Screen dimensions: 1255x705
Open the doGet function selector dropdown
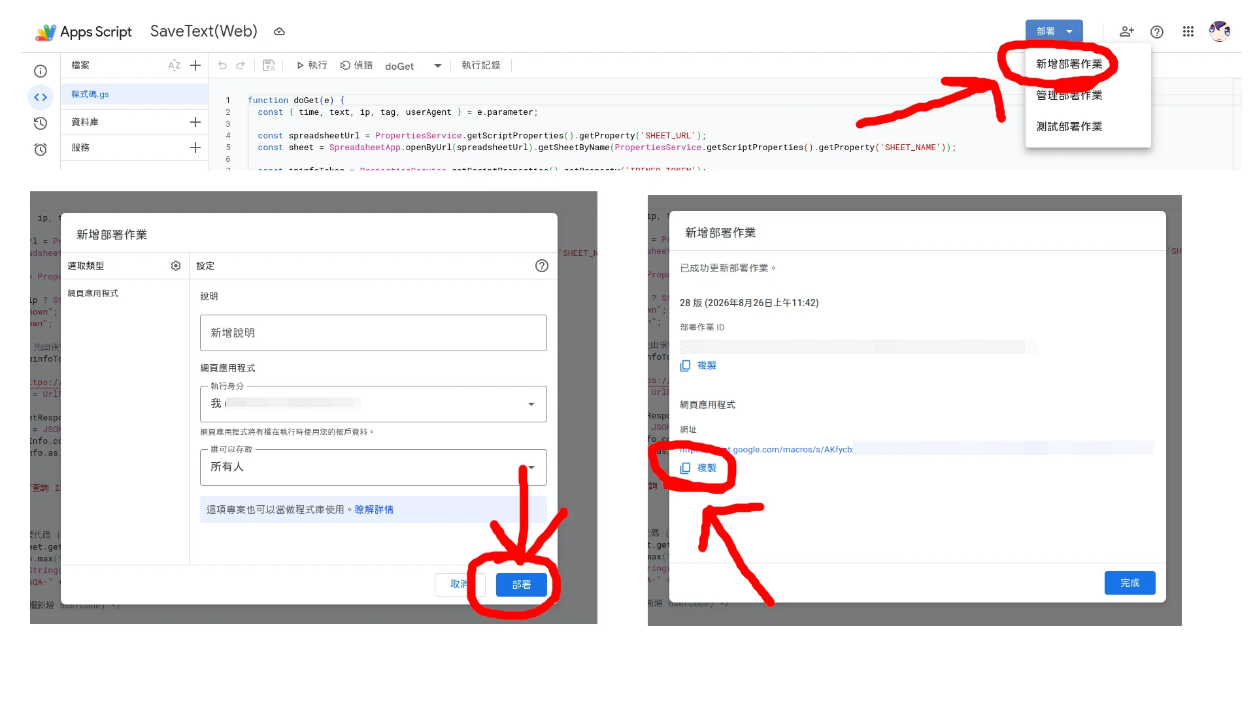[413, 66]
